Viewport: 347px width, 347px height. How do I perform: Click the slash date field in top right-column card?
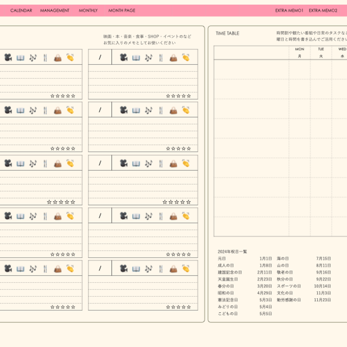pos(100,57)
